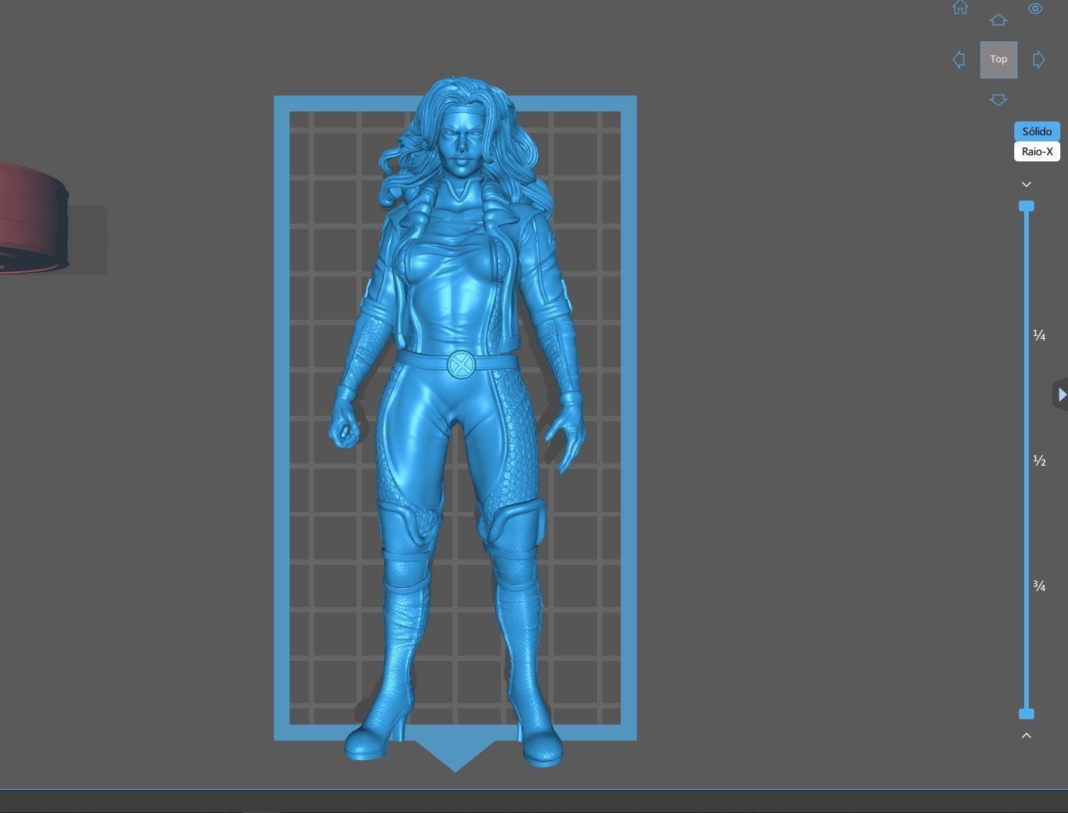Image resolution: width=1068 pixels, height=813 pixels.
Task: Toggle the eye perspective view icon
Action: click(1035, 8)
